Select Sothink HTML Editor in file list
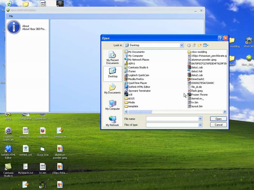Screen dimensions: 254x190 point(137,87)
